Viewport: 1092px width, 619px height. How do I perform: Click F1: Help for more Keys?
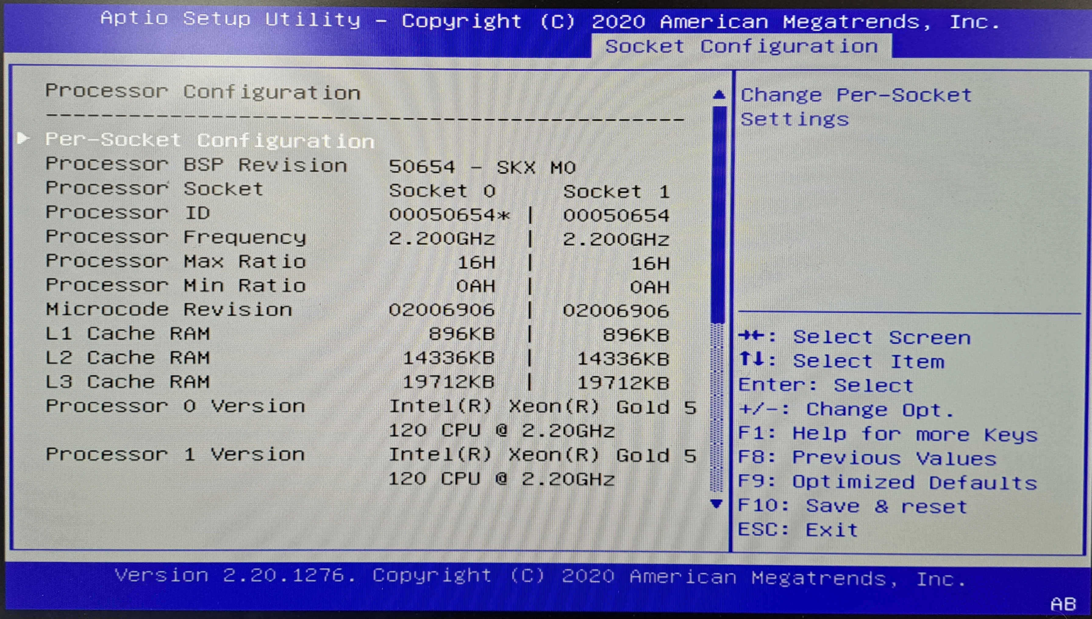click(888, 434)
